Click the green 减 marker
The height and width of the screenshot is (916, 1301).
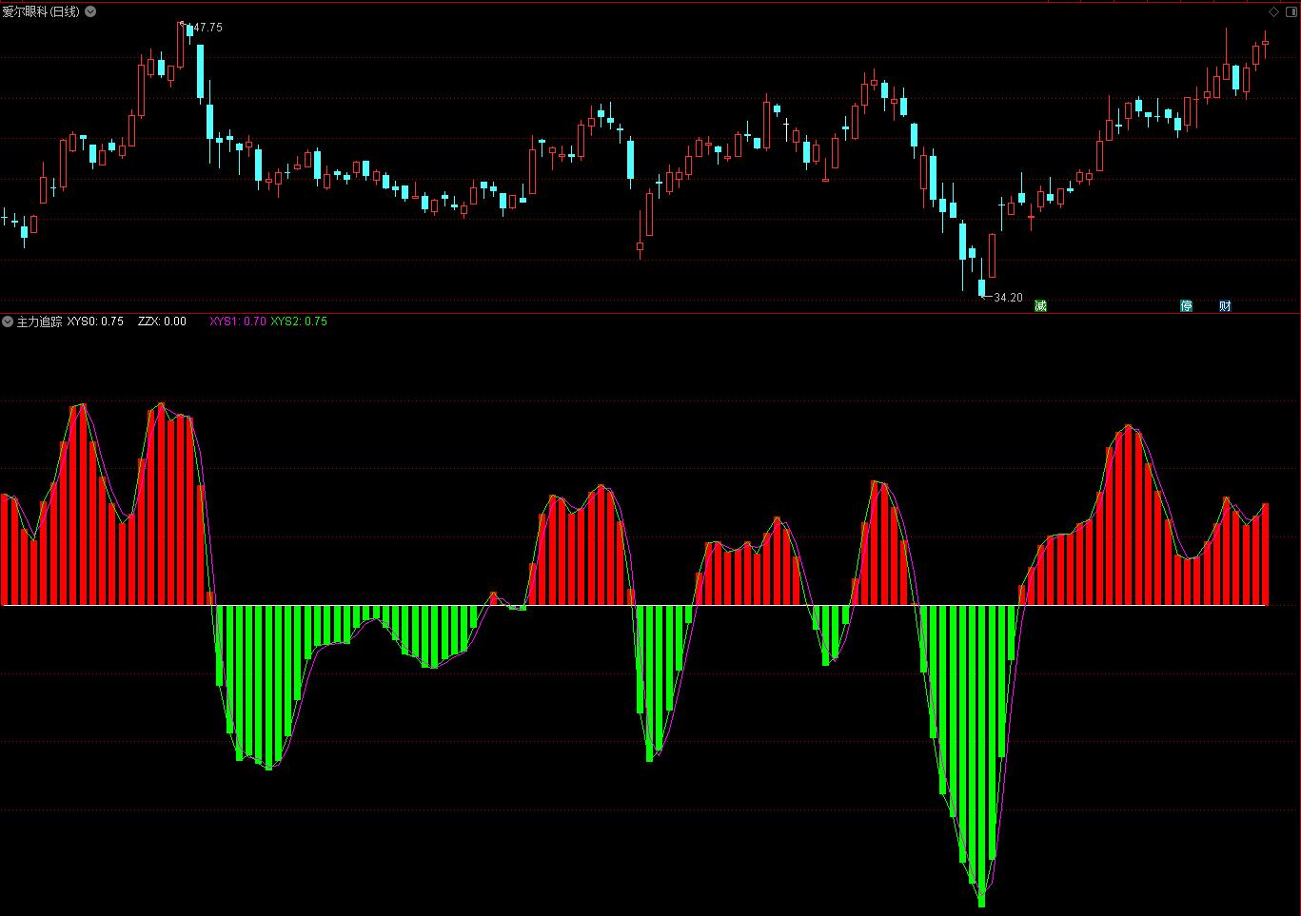pos(1040,305)
